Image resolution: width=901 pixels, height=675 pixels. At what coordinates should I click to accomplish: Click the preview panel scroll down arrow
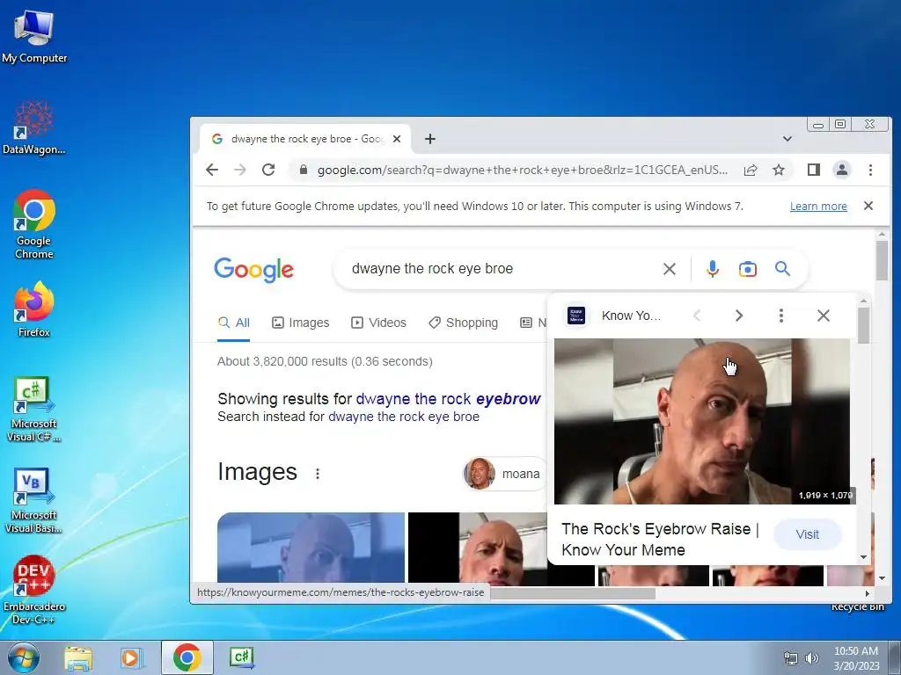point(863,557)
